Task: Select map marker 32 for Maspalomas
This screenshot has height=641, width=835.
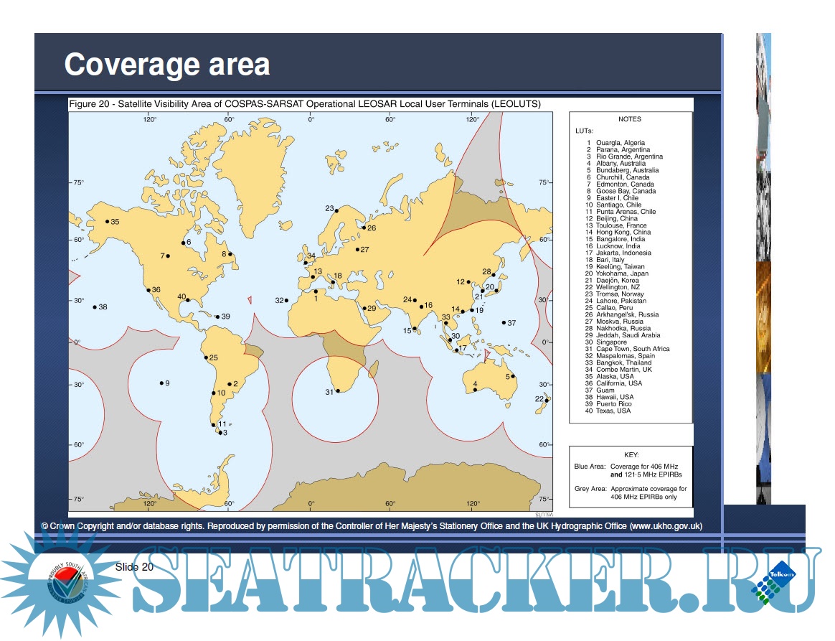Action: point(286,300)
